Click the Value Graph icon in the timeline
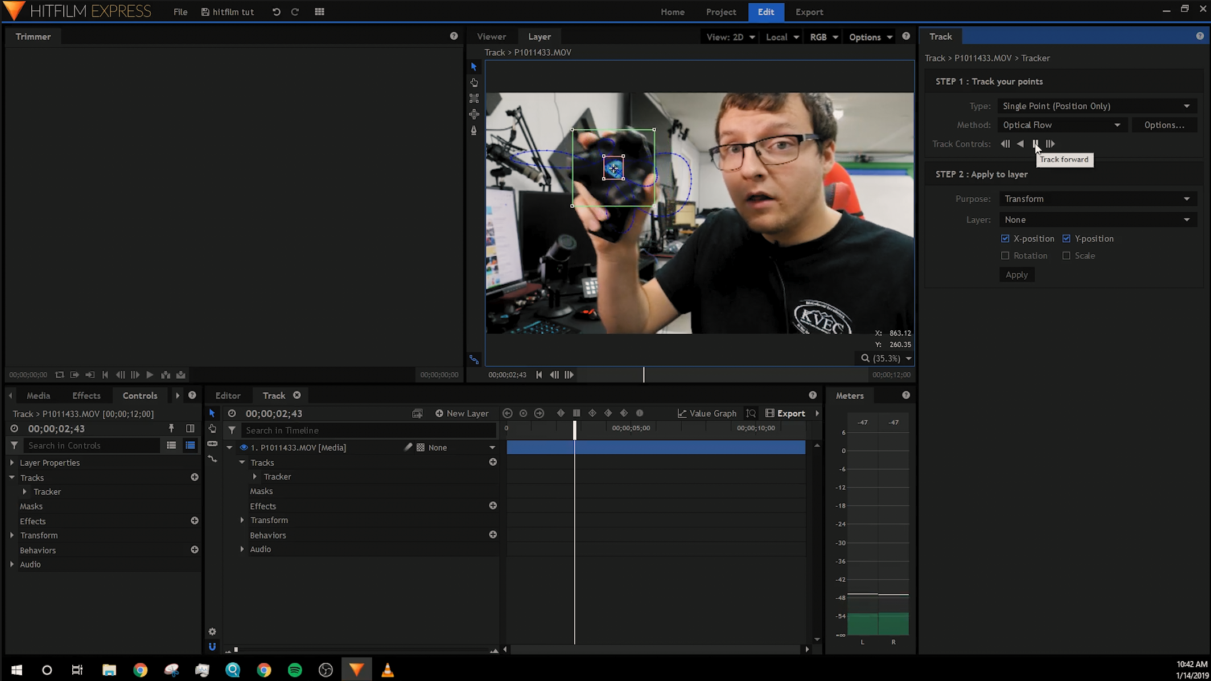1211x681 pixels. coord(682,413)
